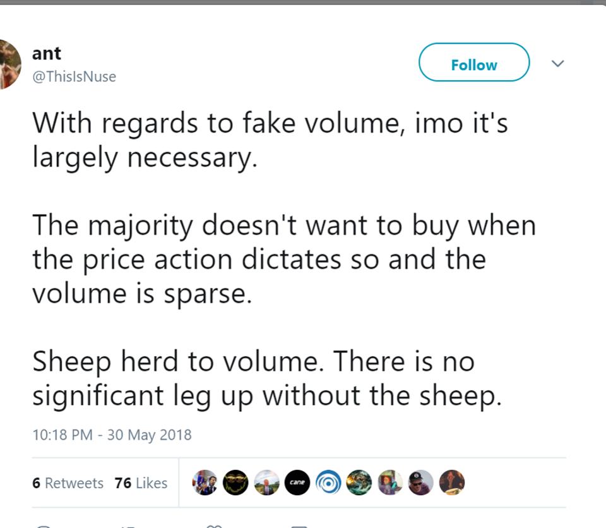Open the green artwork liker avatar
Screen dimensions: 606x528
(359, 483)
